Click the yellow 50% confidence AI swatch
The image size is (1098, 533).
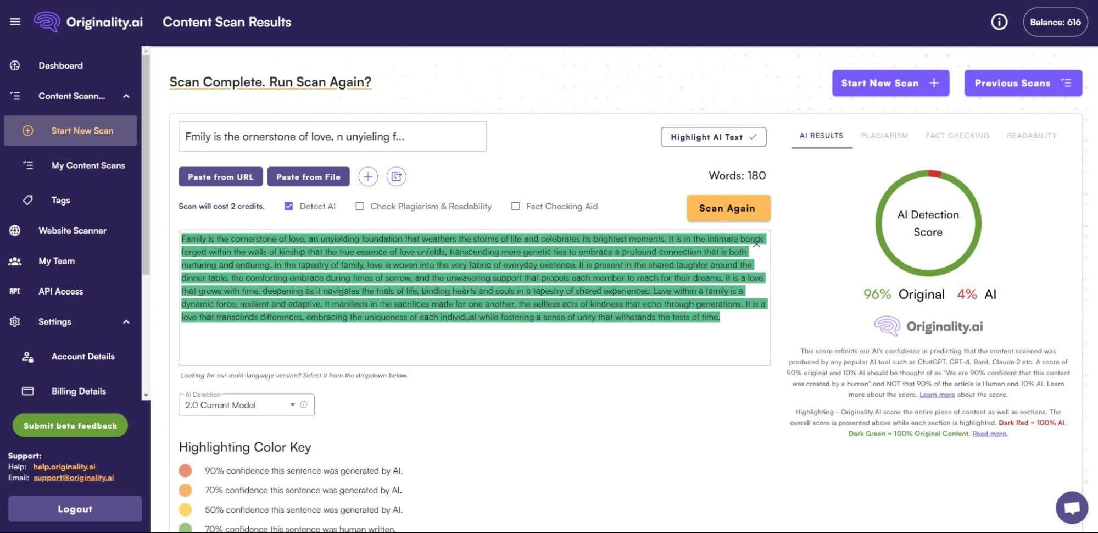pyautogui.click(x=186, y=510)
